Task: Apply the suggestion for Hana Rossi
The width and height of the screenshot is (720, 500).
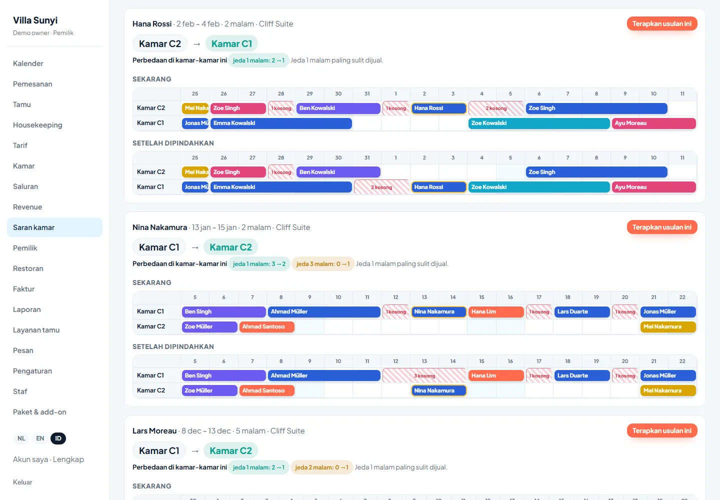Action: click(x=662, y=23)
